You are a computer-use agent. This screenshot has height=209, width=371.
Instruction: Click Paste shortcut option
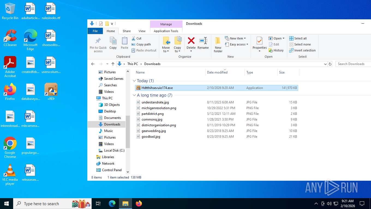pyautogui.click(x=144, y=50)
